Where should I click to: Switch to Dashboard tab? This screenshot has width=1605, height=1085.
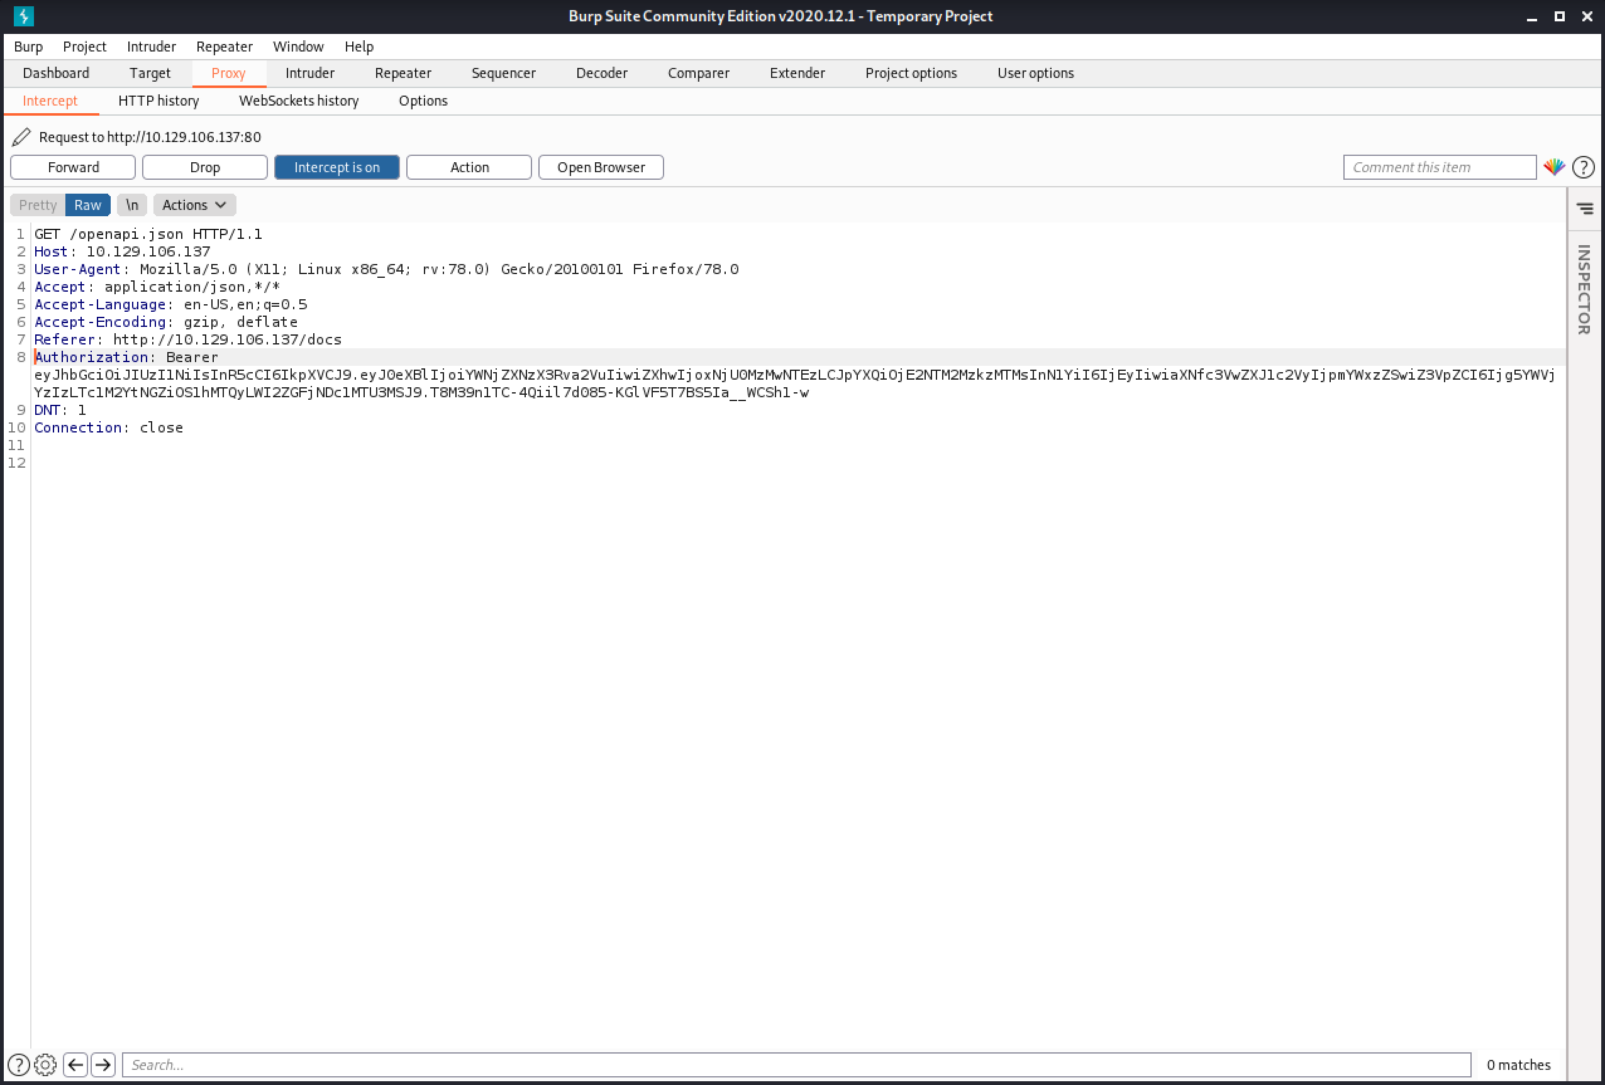56,73
